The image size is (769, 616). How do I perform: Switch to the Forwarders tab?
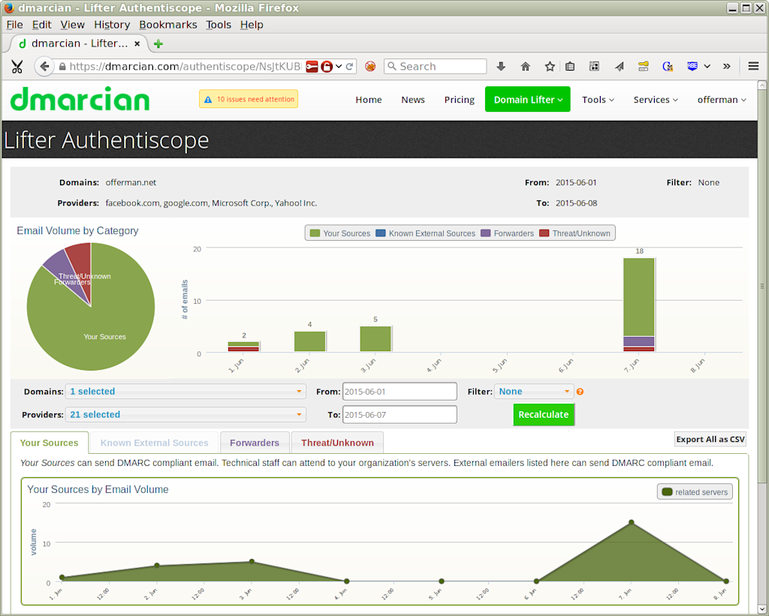point(255,443)
